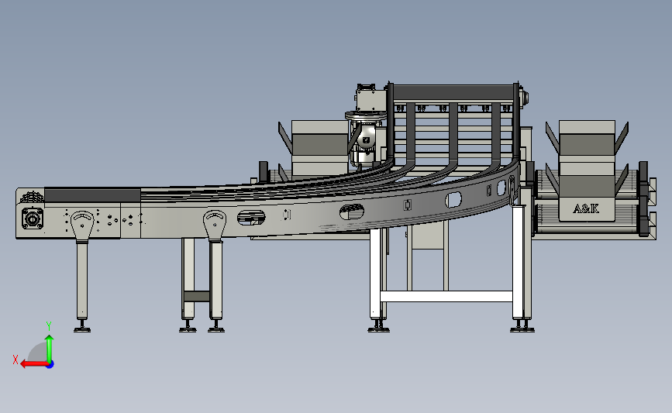The image size is (672, 413).
Task: Select the dark belt section at conveyor left end
Action: pyautogui.click(x=92, y=195)
